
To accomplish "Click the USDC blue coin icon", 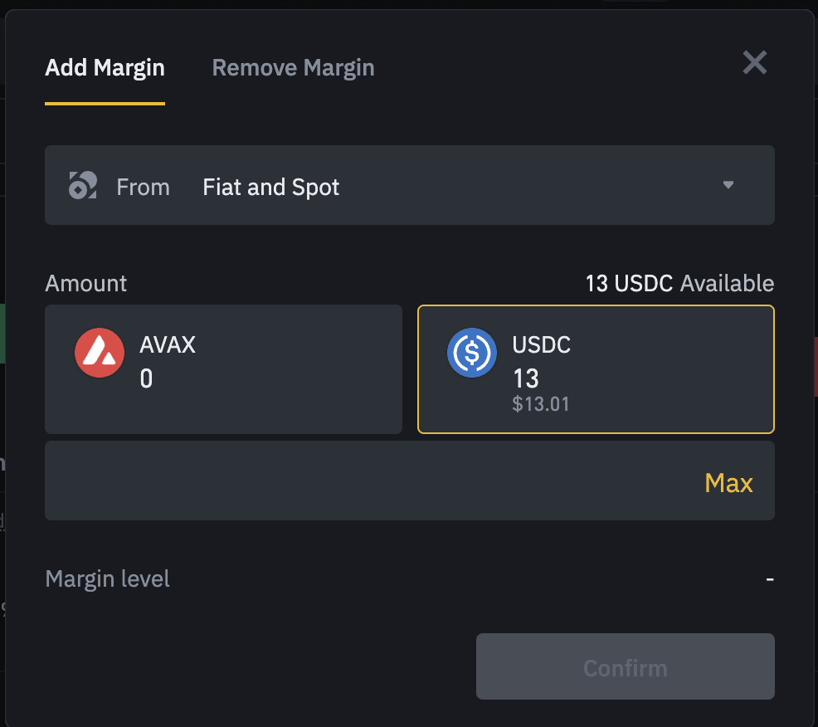I will (x=472, y=353).
